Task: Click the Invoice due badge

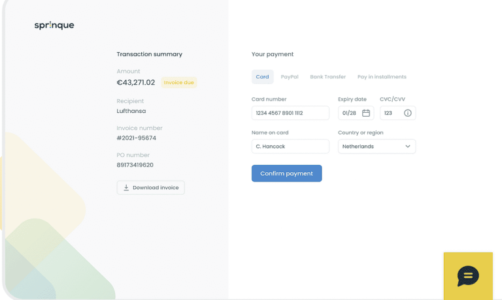Action: point(179,83)
